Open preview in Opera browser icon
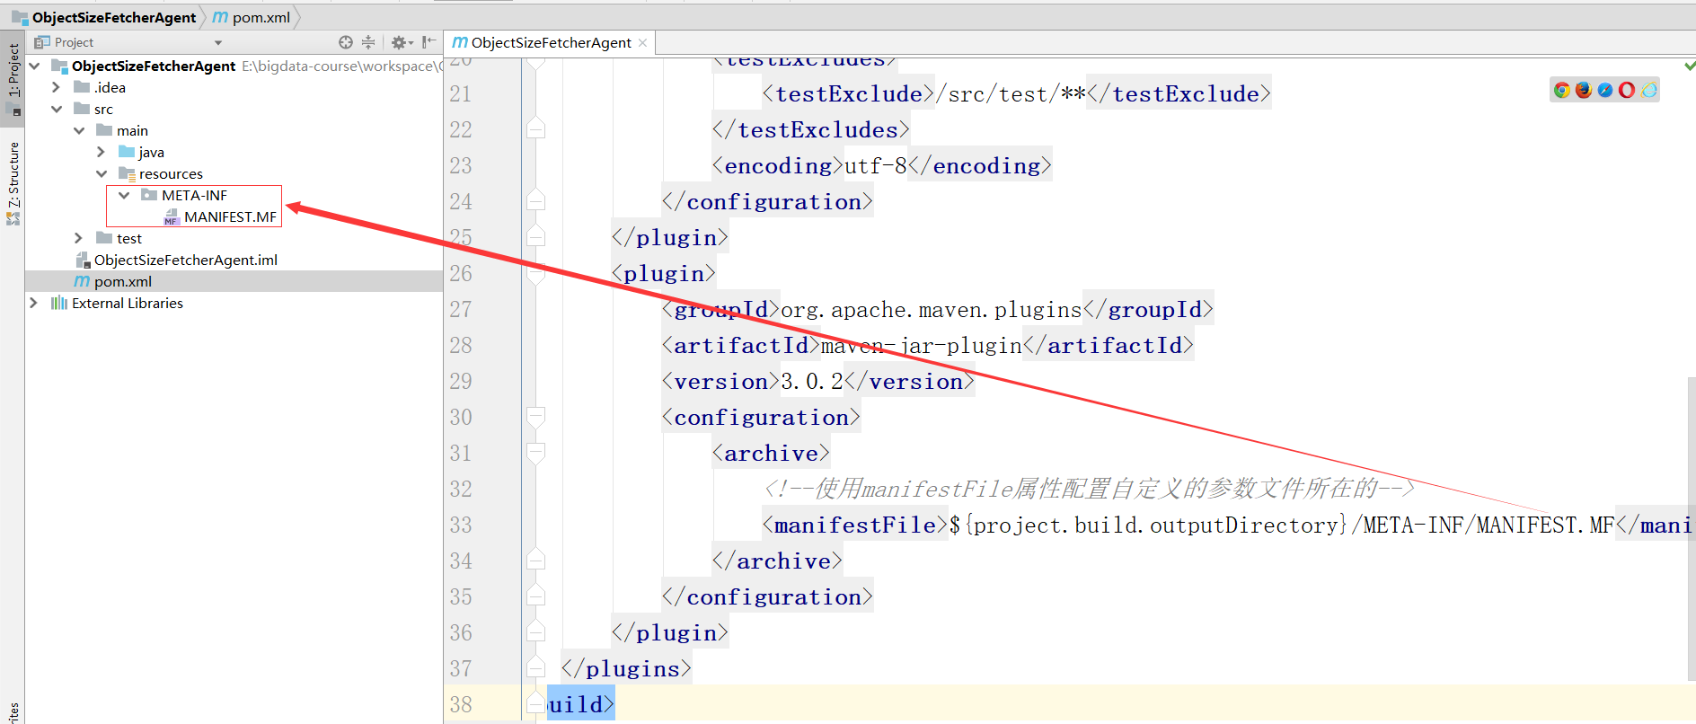The width and height of the screenshot is (1696, 724). click(1627, 90)
